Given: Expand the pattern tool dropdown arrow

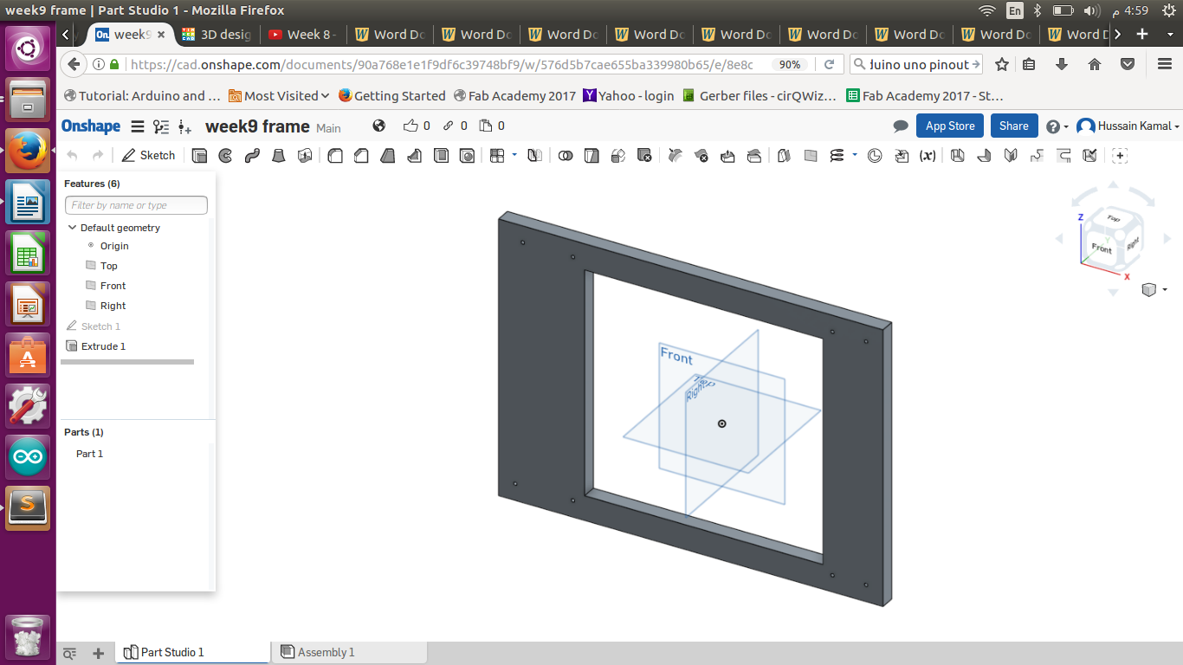Looking at the screenshot, I should 514,155.
